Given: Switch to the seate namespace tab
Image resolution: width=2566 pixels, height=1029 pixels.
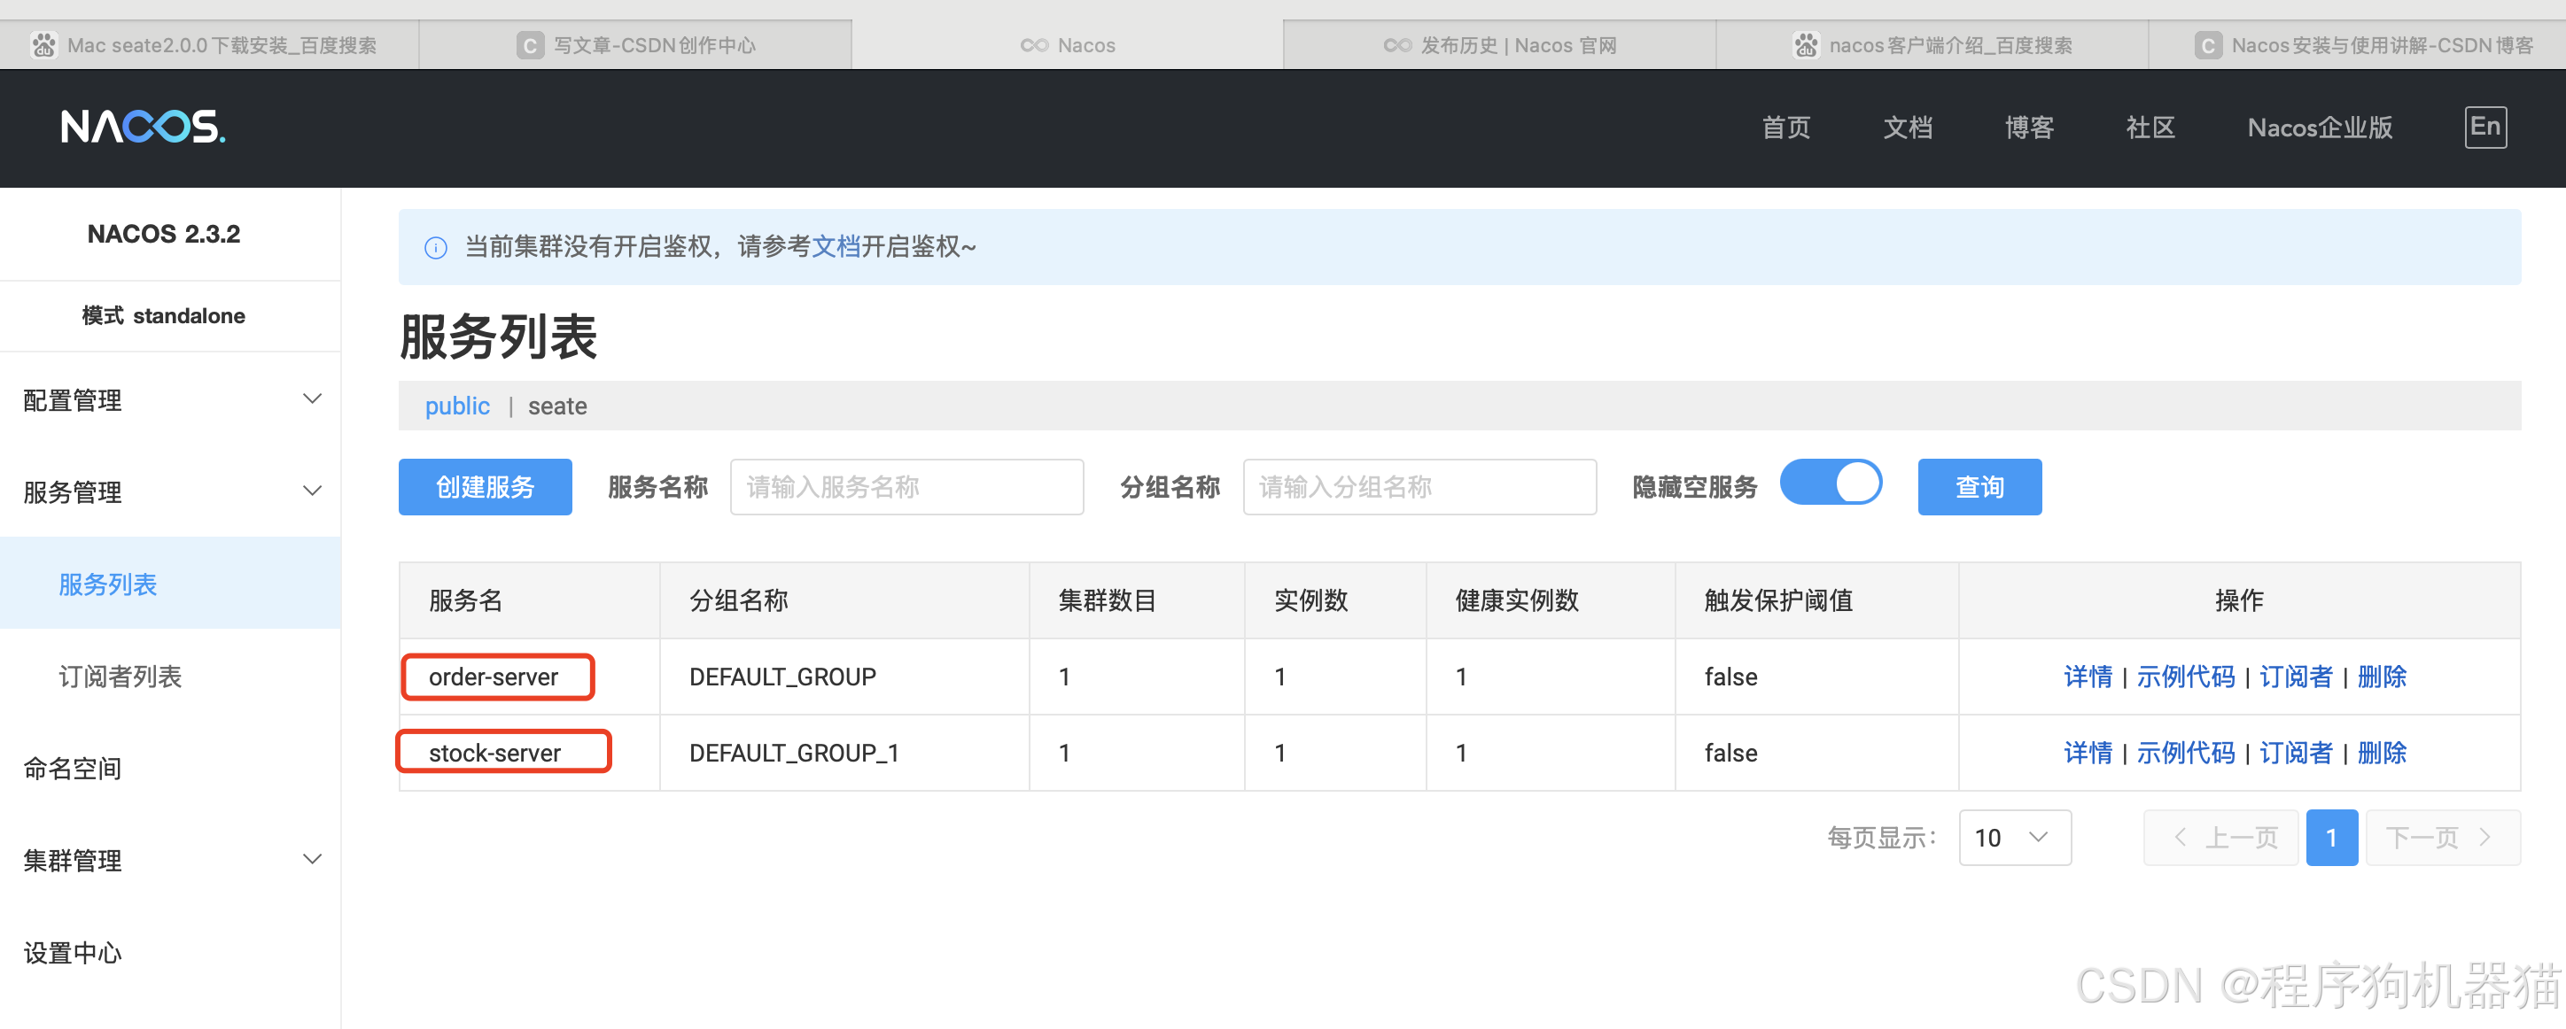Looking at the screenshot, I should point(556,406).
